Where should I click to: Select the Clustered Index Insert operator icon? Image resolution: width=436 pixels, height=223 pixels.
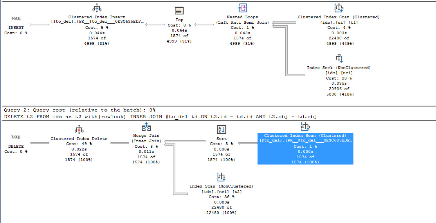click(97, 8)
